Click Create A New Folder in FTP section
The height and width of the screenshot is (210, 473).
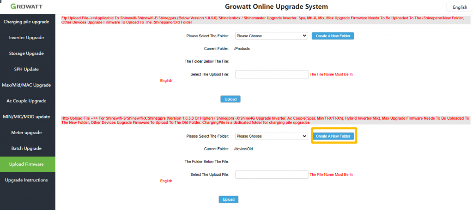tap(333, 36)
